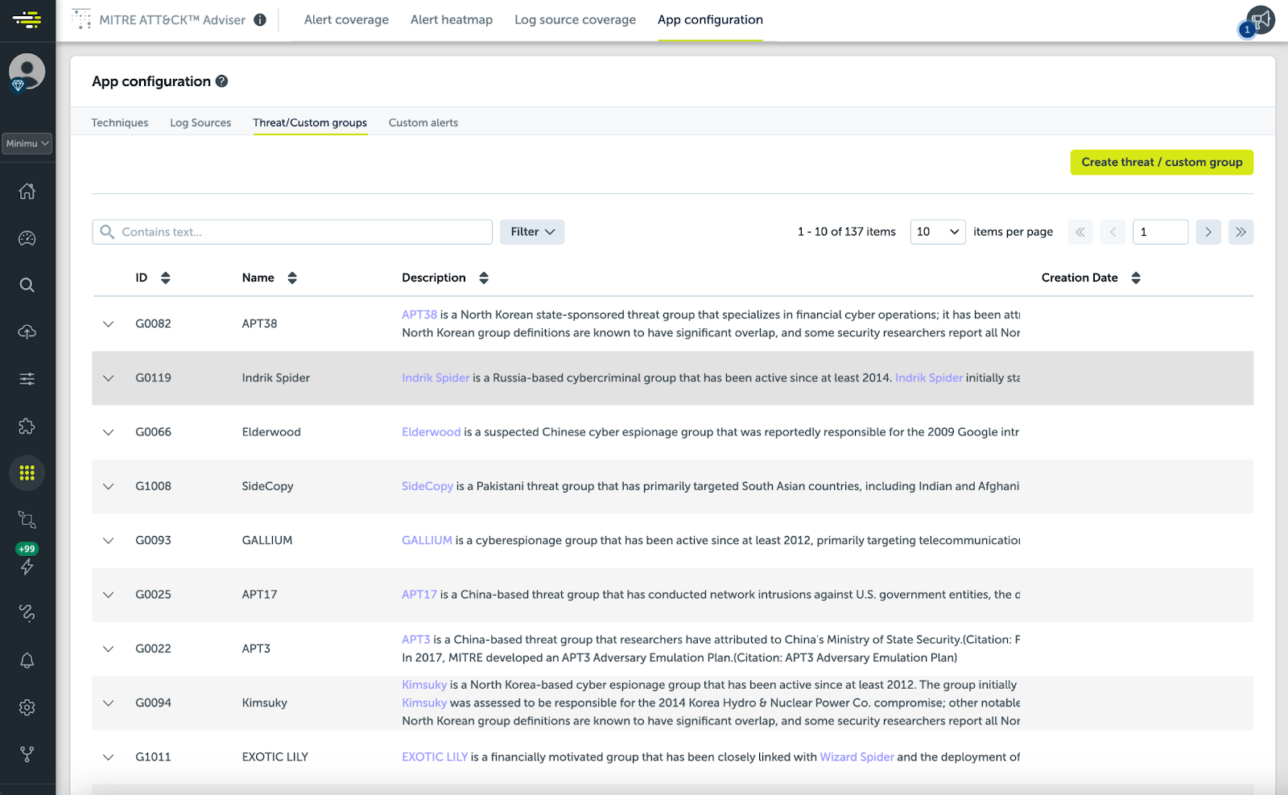Click the logo icon at top of sidebar

(27, 19)
